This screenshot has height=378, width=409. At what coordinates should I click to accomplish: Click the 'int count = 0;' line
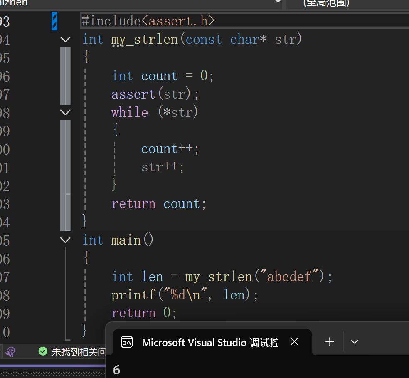pos(163,76)
